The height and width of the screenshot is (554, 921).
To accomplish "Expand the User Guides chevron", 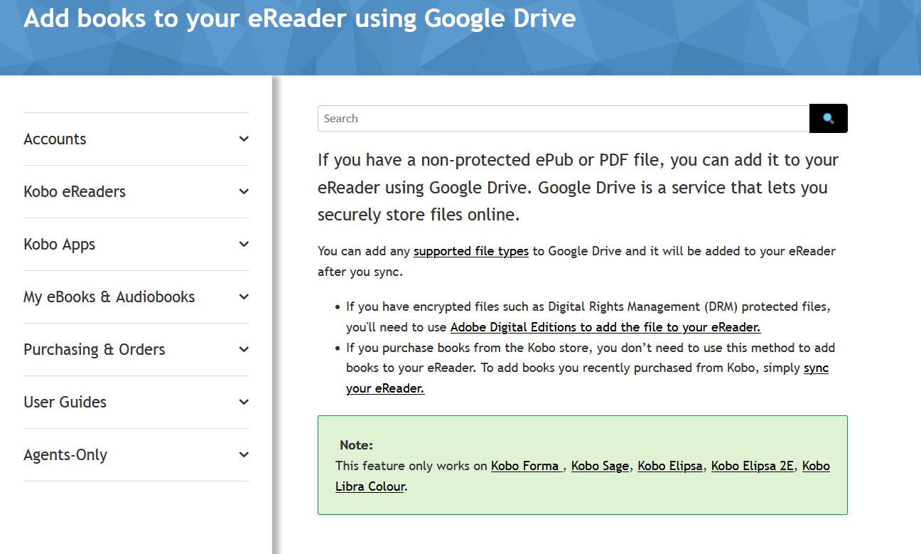I will point(244,403).
